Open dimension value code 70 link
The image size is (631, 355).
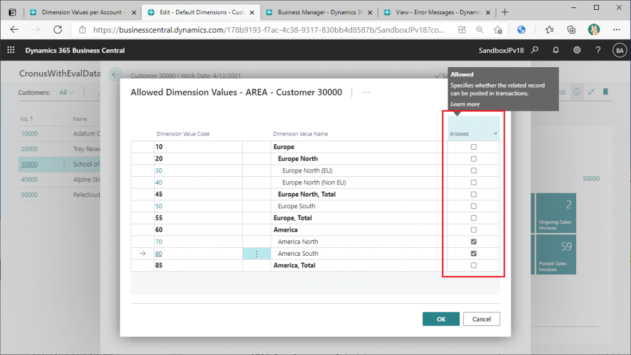[x=158, y=242]
